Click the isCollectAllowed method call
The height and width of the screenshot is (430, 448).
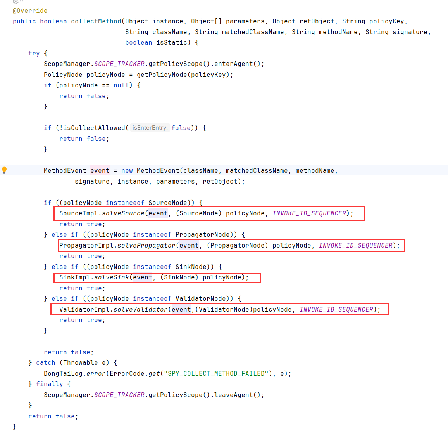[94, 128]
